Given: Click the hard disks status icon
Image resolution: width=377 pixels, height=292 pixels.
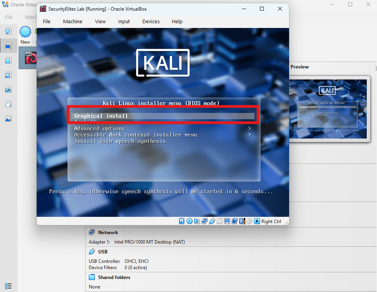Looking at the screenshot, I should (181, 221).
